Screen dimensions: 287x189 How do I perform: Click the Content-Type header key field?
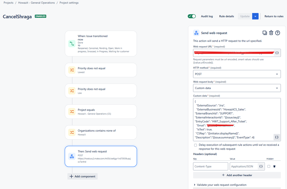tap(211, 166)
